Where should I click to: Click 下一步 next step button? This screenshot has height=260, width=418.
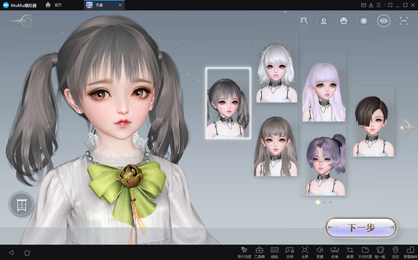(361, 228)
